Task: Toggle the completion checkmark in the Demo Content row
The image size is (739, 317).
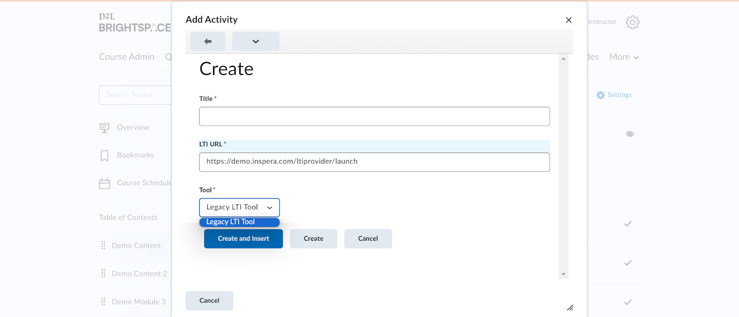Action: click(628, 224)
